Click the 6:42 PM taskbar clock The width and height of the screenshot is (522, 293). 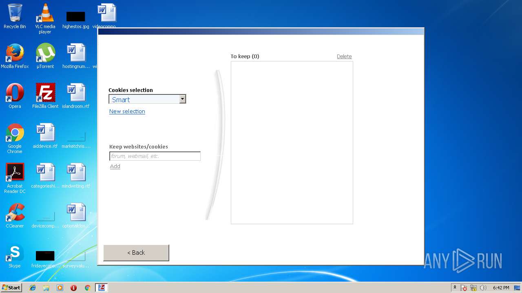click(x=501, y=288)
